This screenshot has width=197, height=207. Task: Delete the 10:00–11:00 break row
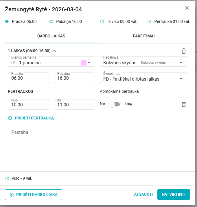[183, 104]
